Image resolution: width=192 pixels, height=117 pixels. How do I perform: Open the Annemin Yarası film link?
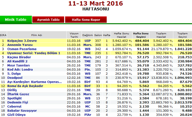[x=20, y=45]
